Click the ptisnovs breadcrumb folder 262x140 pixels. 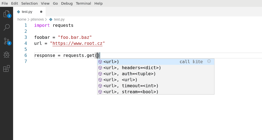(37, 19)
